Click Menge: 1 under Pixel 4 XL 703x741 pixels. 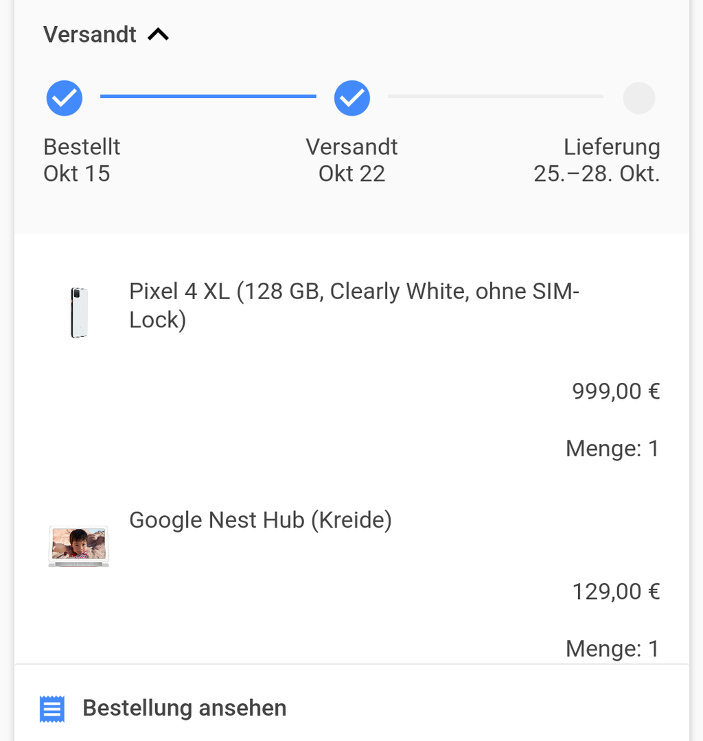click(612, 449)
